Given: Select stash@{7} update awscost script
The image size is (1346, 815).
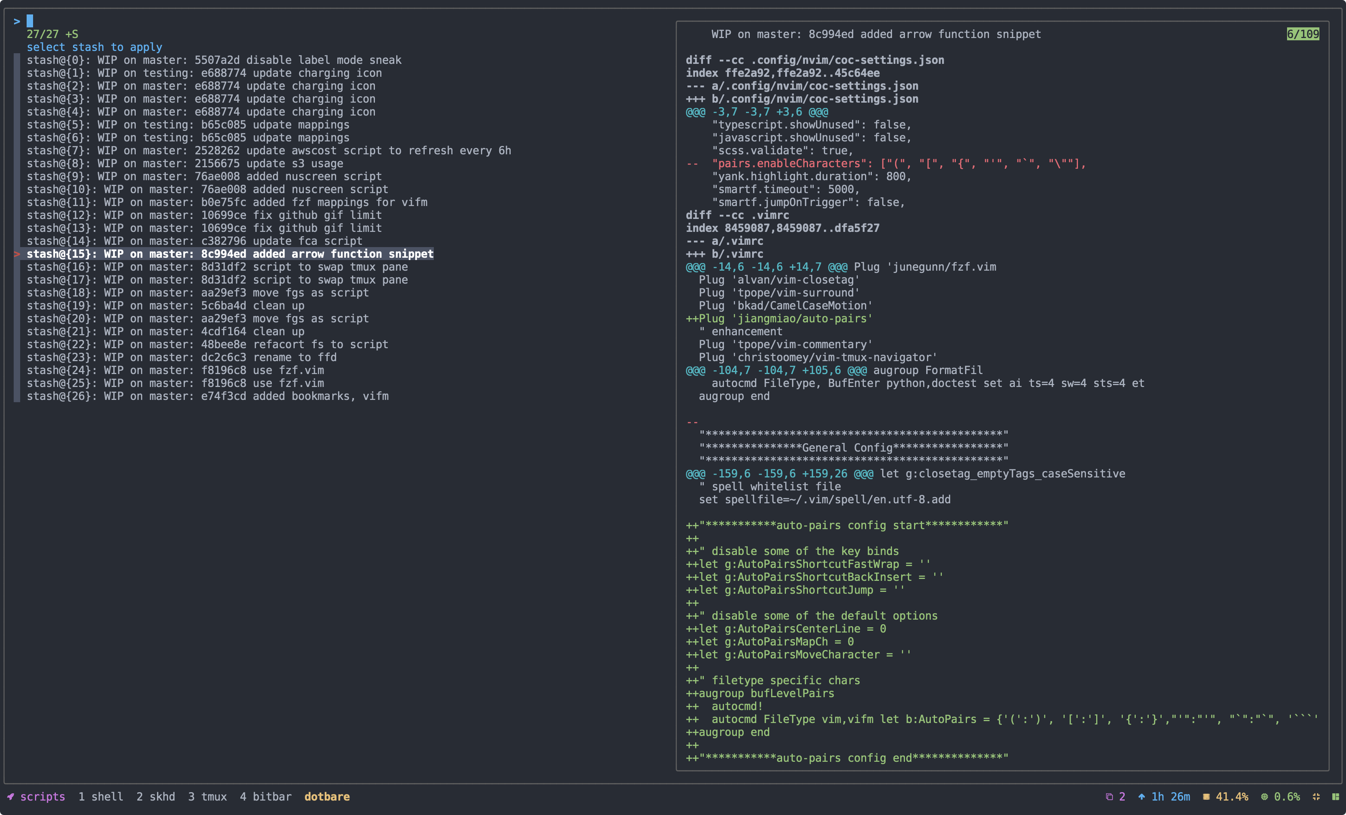Looking at the screenshot, I should [269, 151].
